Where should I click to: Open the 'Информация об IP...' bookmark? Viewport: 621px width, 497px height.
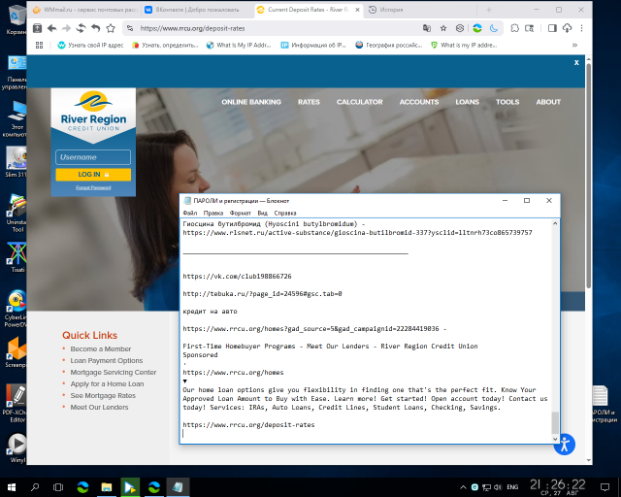point(313,46)
